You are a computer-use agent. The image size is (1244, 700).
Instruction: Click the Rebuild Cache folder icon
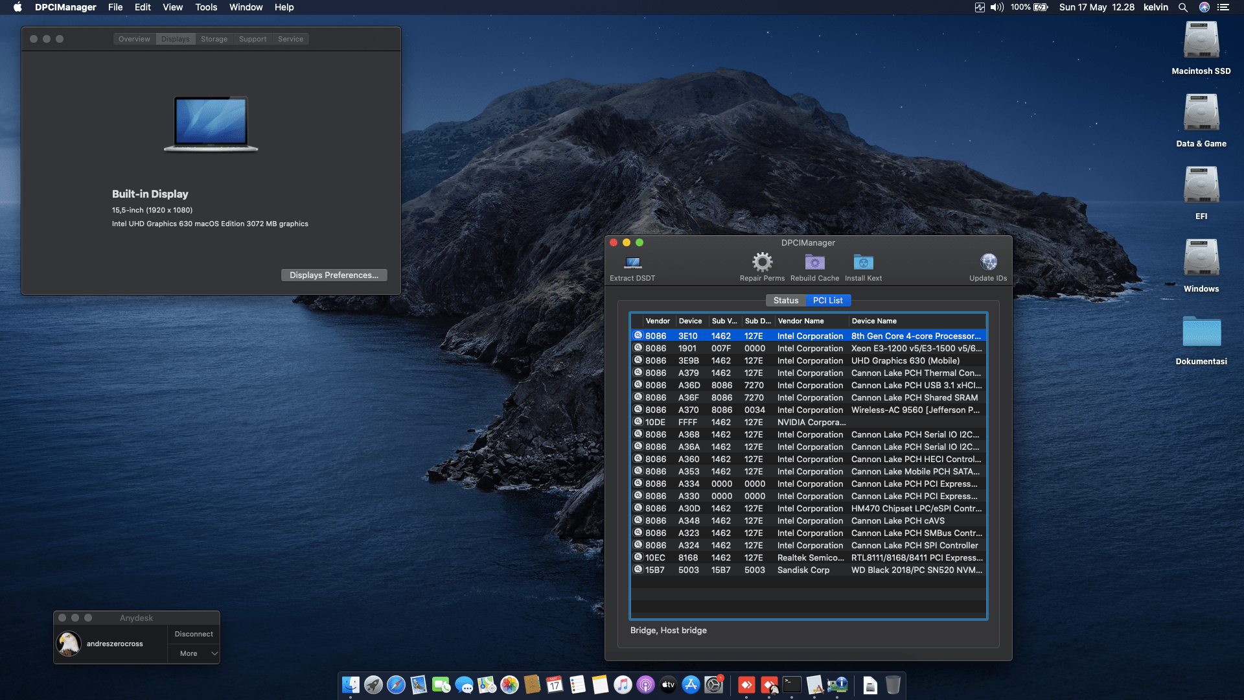point(814,262)
